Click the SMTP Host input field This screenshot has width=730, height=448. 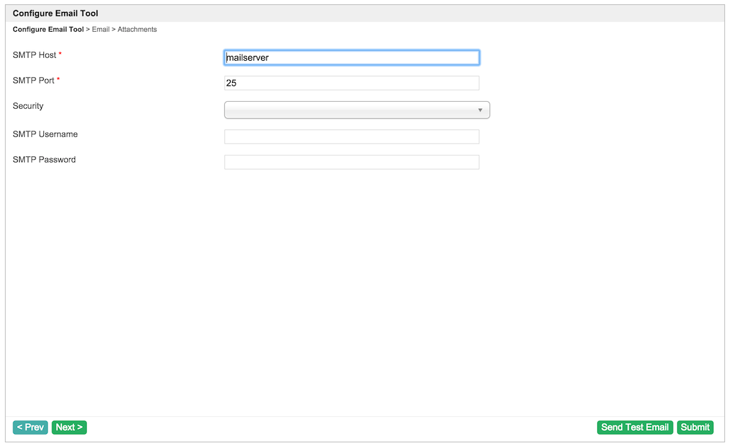pyautogui.click(x=352, y=57)
